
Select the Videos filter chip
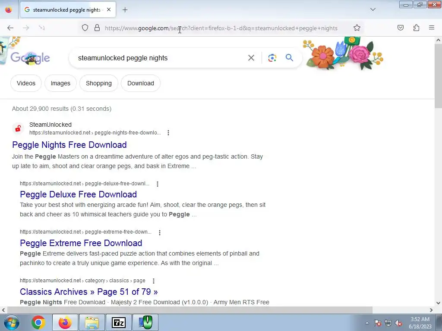click(x=26, y=83)
